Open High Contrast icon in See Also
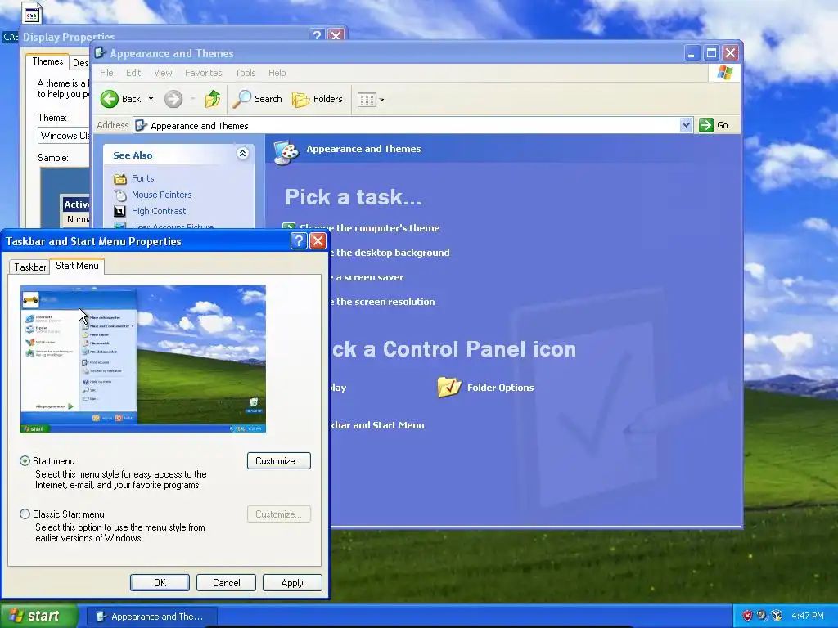Viewport: 838px width, 628px height. (x=120, y=212)
